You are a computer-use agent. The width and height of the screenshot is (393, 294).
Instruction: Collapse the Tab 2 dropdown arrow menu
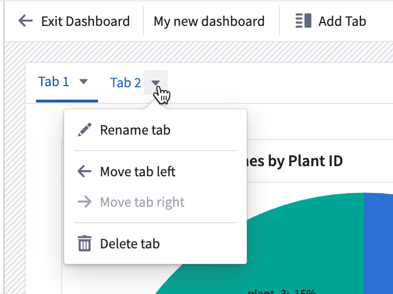[155, 83]
